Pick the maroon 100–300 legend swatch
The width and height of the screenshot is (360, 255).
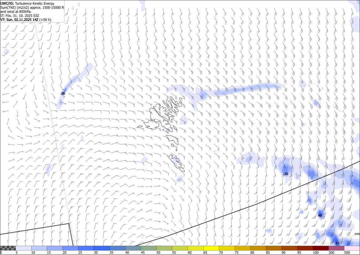pos(321,248)
